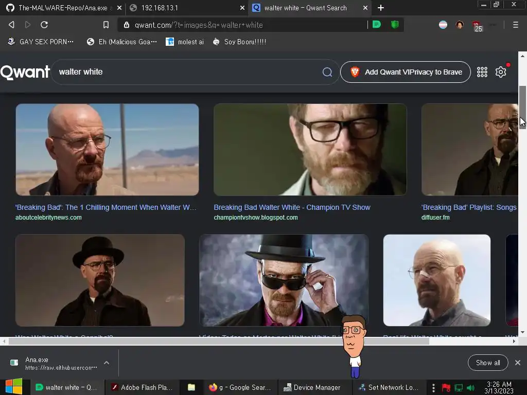The image size is (527, 395).
Task: Click the striped circle extension icon
Action: click(443, 25)
